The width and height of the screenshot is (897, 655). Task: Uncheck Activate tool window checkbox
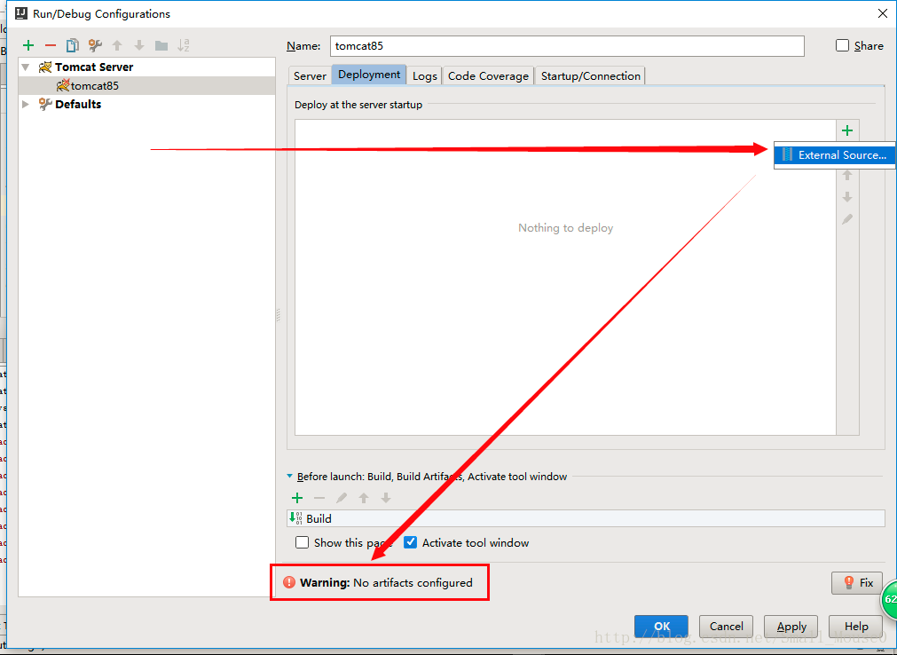(410, 542)
